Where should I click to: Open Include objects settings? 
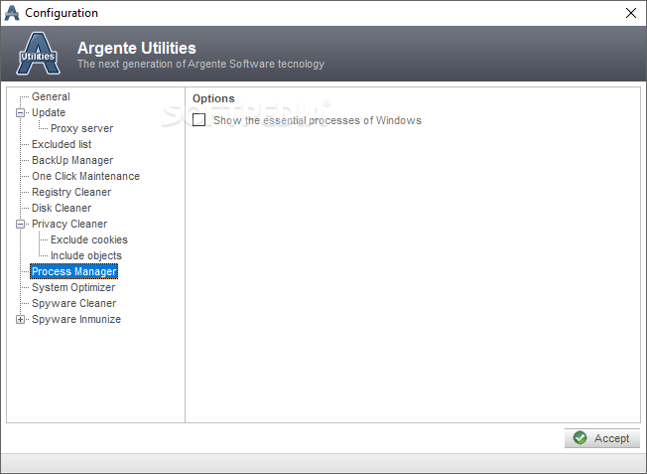(85, 255)
